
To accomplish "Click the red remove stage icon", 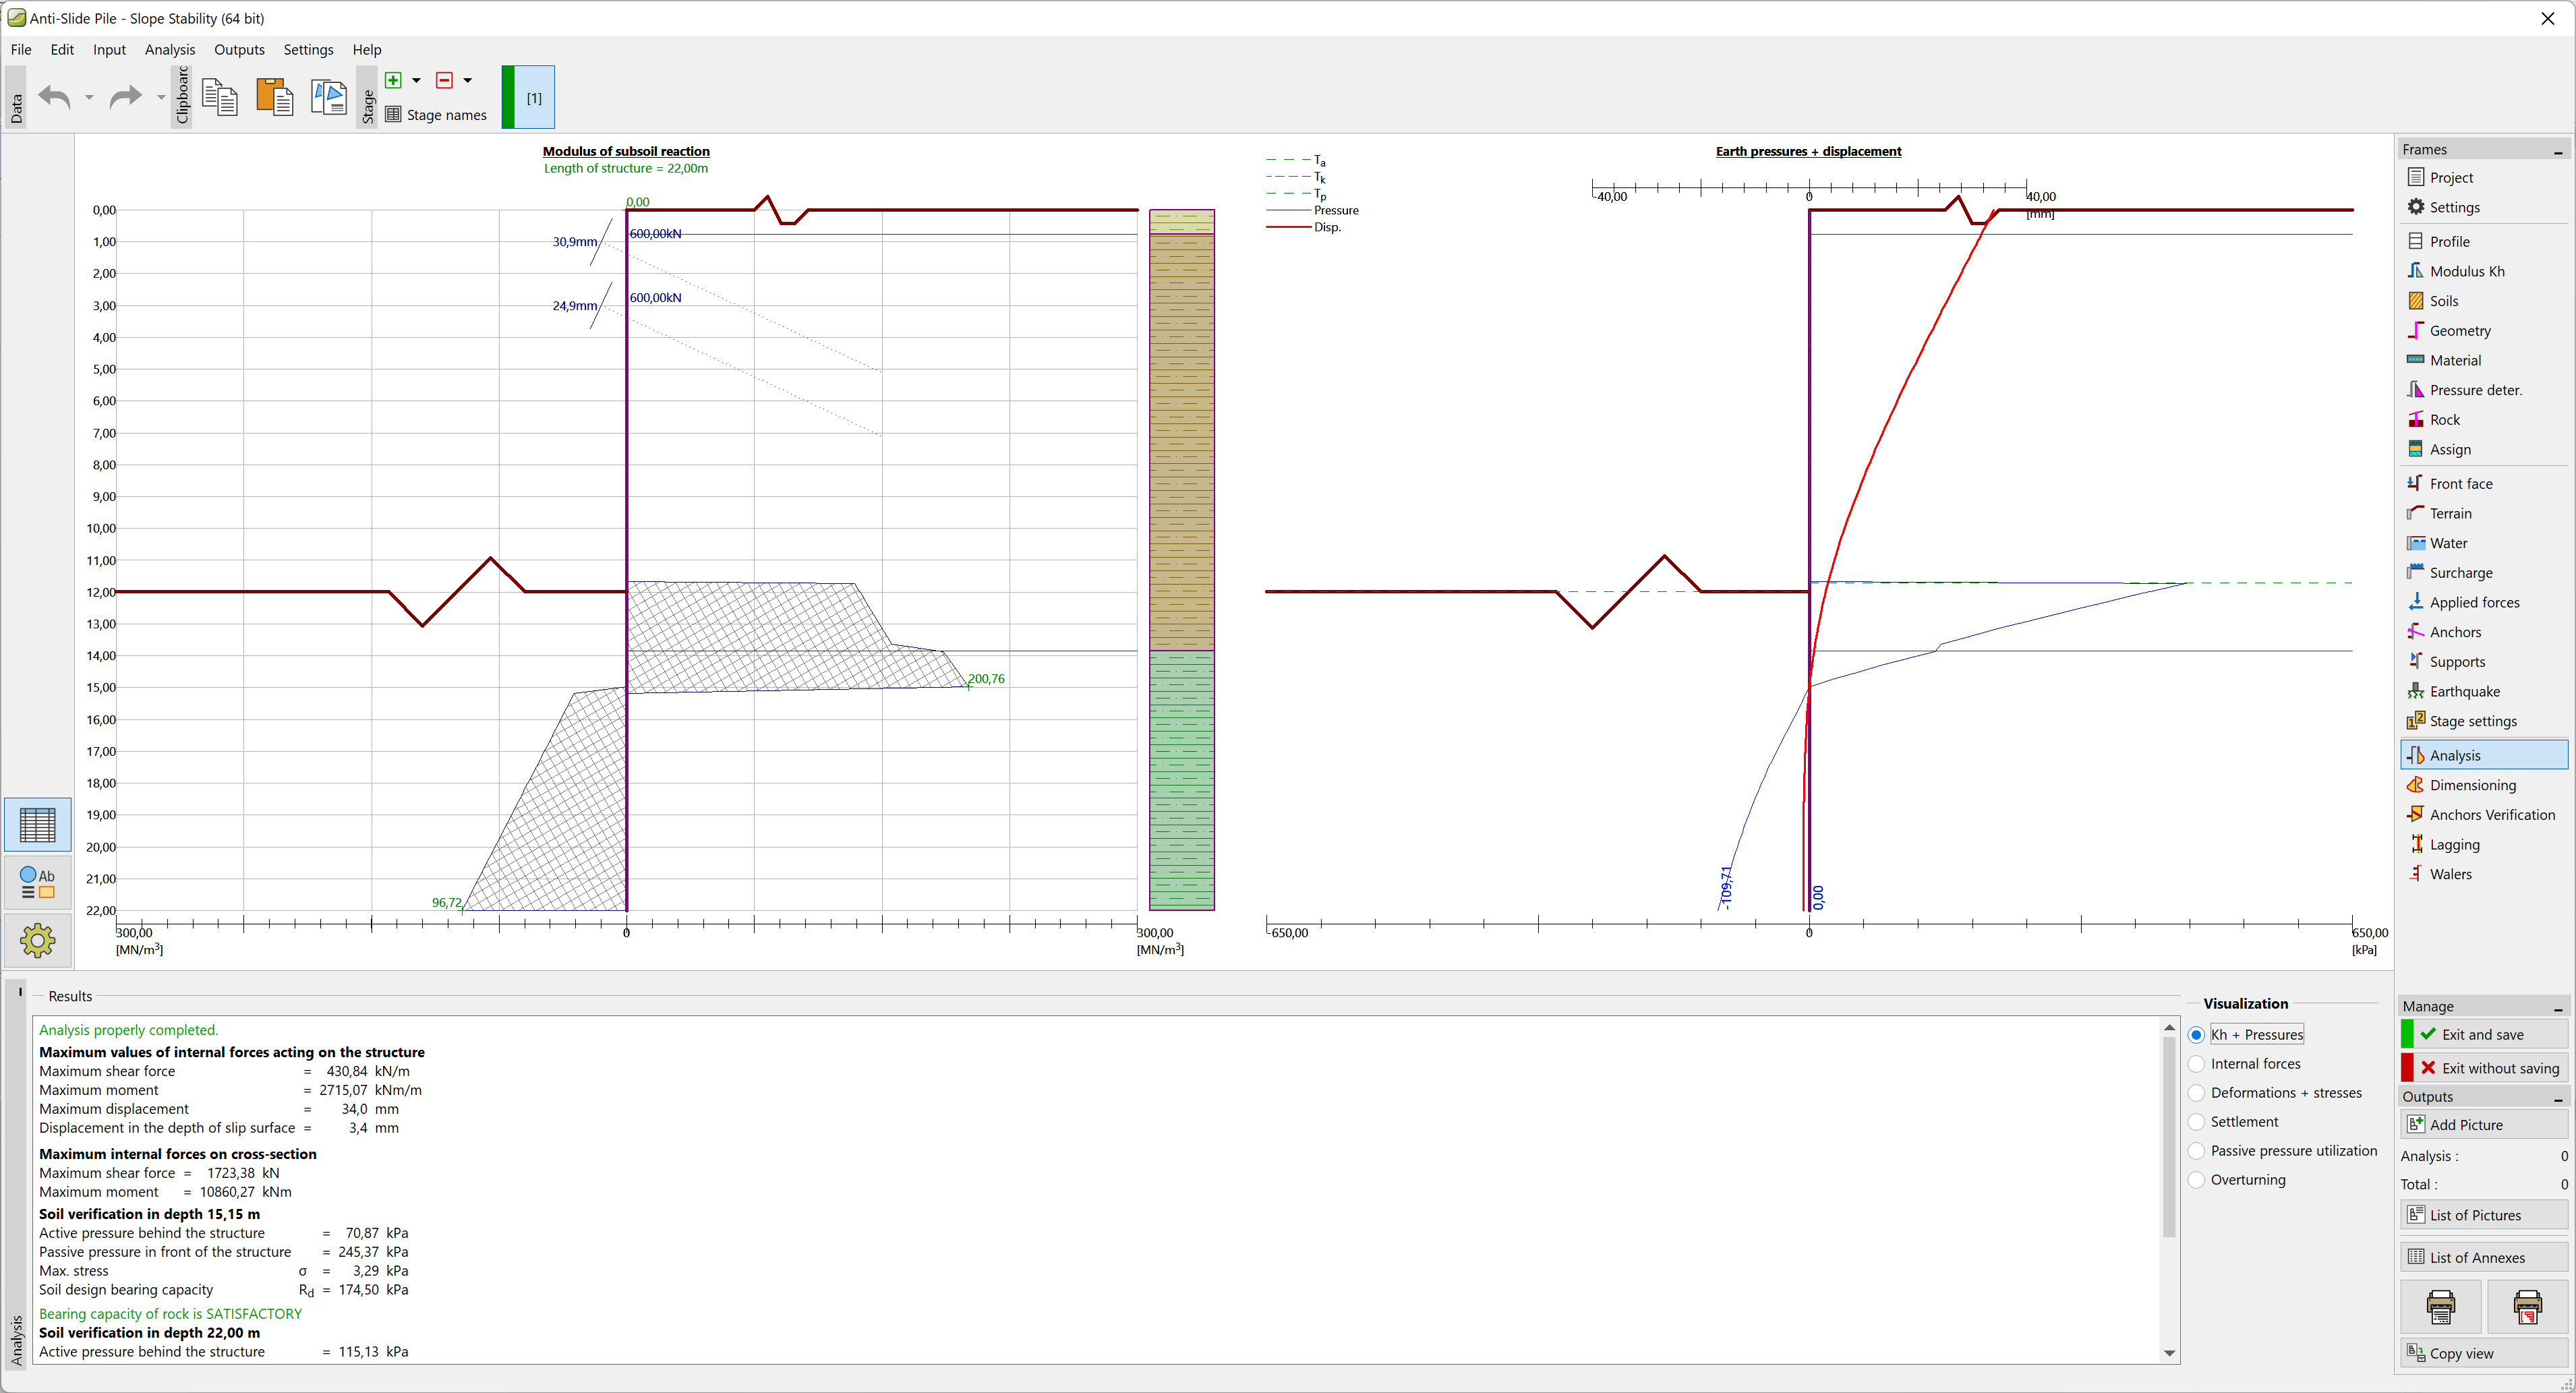I will pos(444,80).
